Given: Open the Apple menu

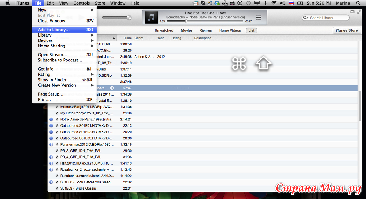Looking at the screenshot, I should click(8, 3).
